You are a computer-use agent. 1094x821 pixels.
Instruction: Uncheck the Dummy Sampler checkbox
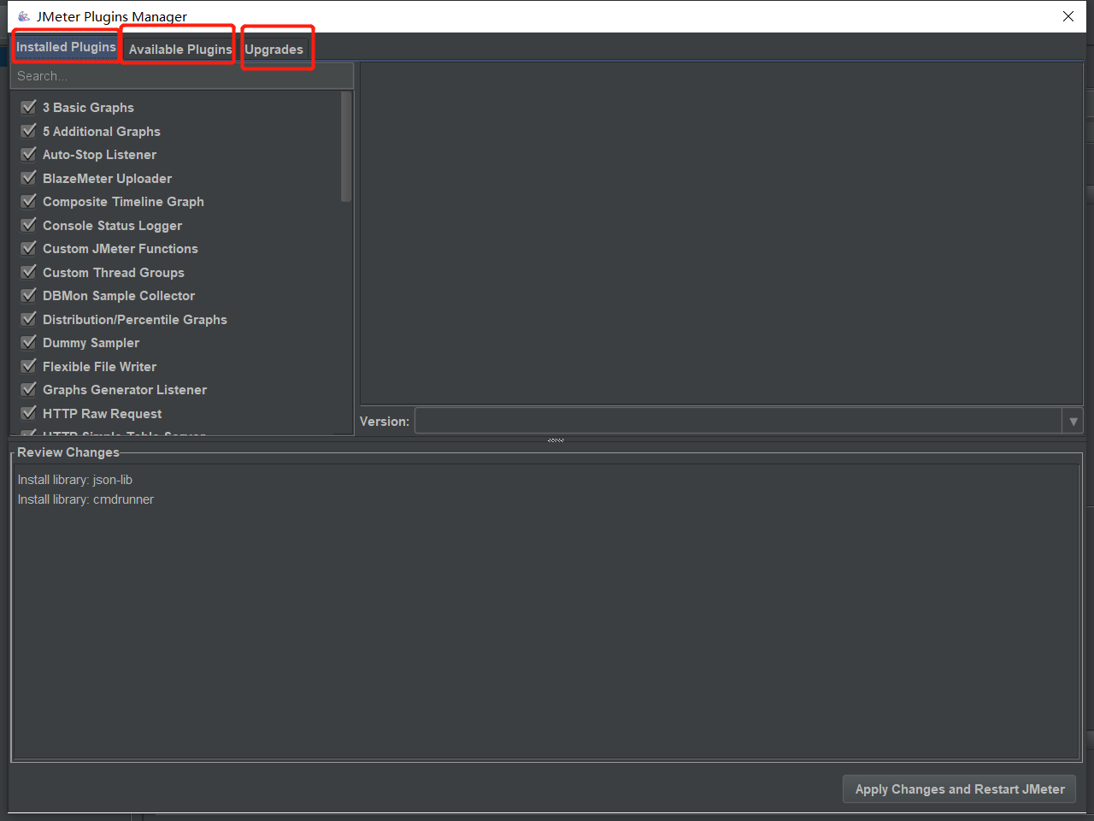point(28,342)
